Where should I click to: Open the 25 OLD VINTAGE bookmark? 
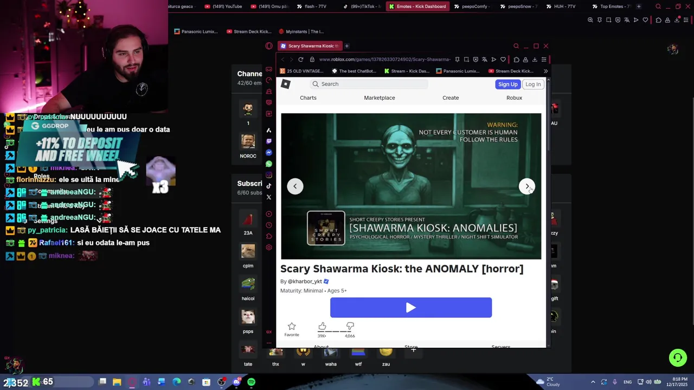point(301,71)
